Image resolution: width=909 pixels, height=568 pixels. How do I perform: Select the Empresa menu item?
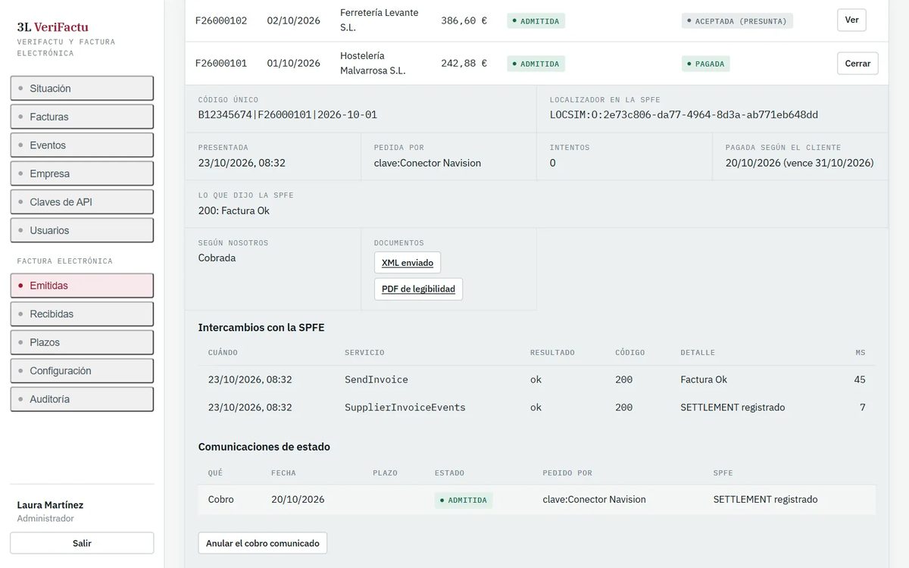click(x=82, y=173)
